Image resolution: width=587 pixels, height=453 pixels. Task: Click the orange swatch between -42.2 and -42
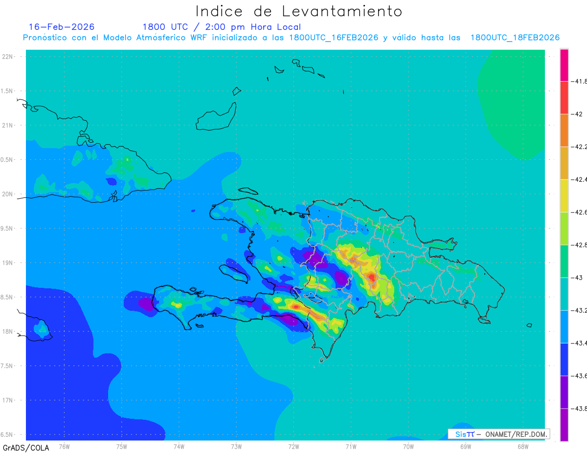(x=564, y=130)
